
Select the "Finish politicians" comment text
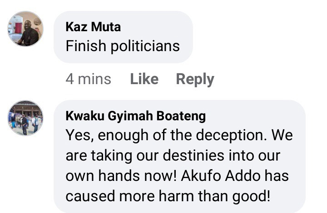click(123, 46)
